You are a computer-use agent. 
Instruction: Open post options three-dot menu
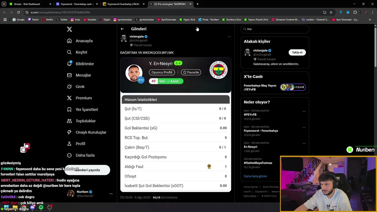pos(229,37)
